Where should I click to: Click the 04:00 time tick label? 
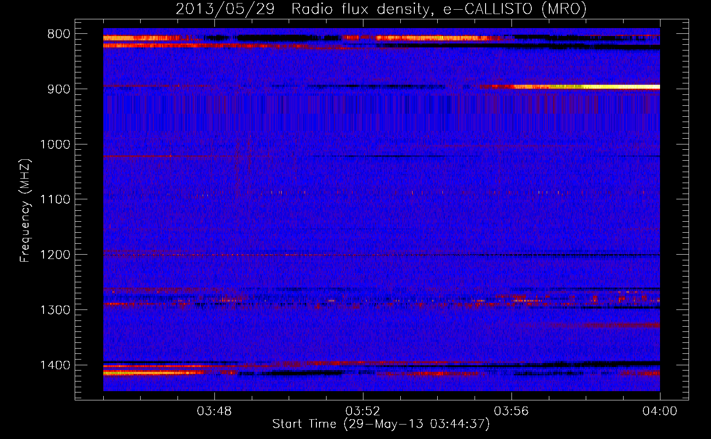(660, 411)
